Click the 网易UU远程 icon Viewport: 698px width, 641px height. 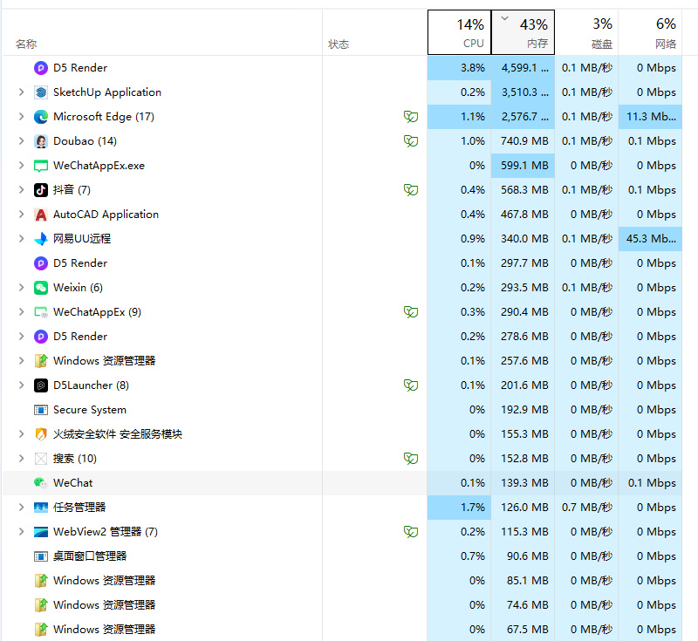coord(40,239)
